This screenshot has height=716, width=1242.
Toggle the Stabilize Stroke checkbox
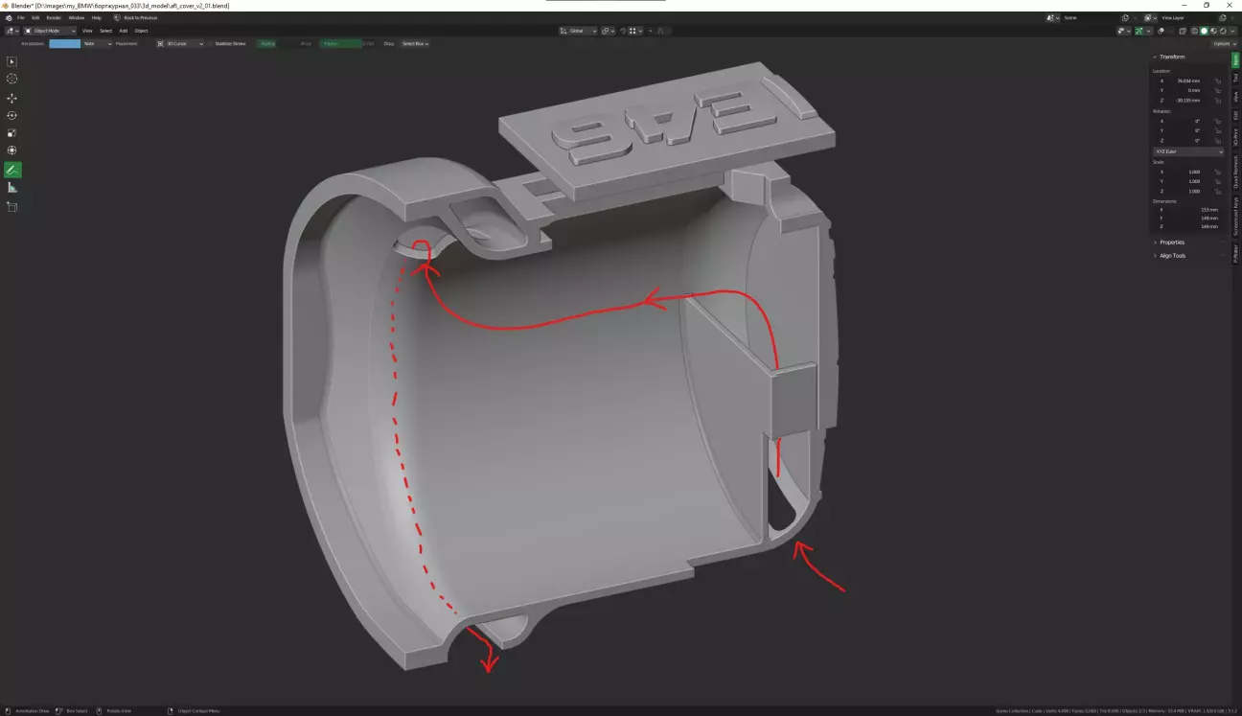click(x=212, y=43)
